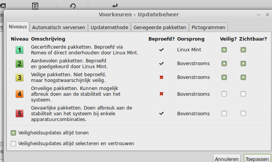Uncheck Zichtbaar for level 3 packages
Image resolution: width=272 pixels, height=162 pixels.
pos(243,77)
